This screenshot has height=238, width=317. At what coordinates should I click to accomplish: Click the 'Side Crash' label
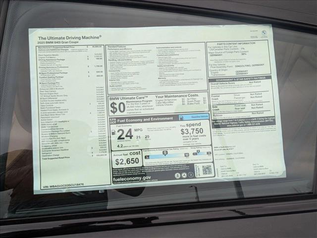click(x=216, y=108)
